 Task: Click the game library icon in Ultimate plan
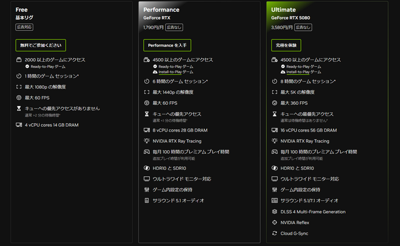(x=275, y=60)
